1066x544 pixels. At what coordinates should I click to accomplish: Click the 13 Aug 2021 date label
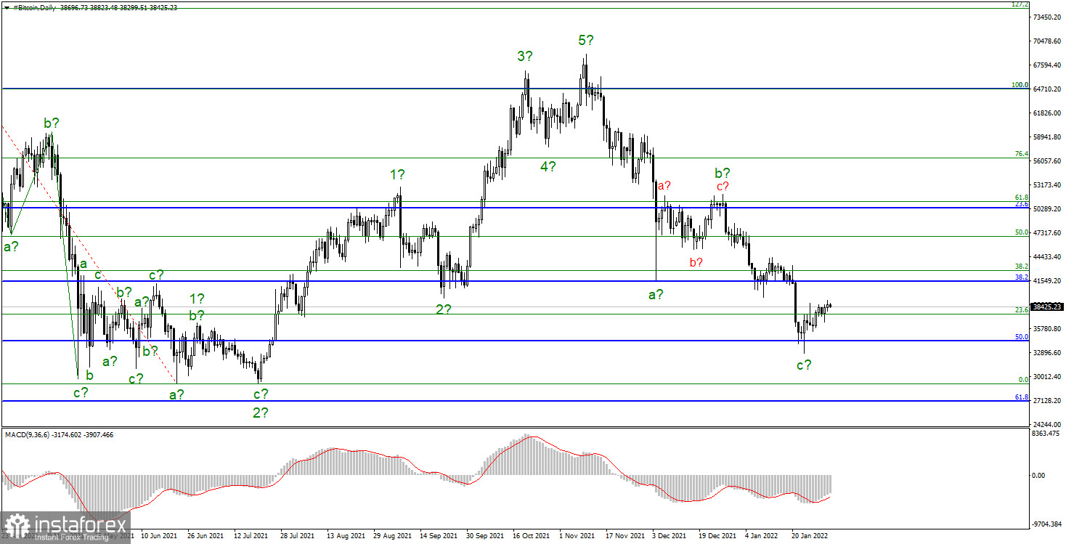(x=346, y=536)
